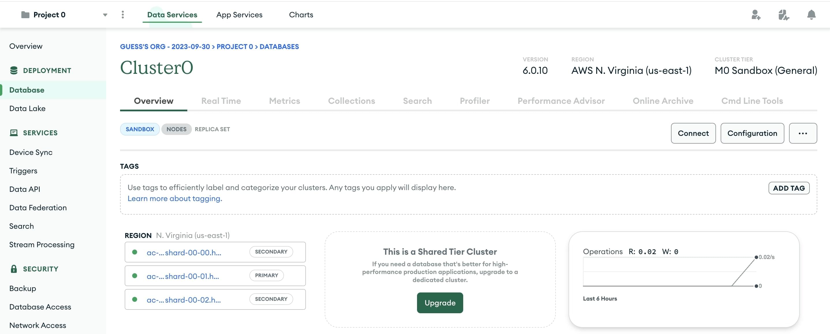This screenshot has width=830, height=334.
Task: Select Database in the sidebar
Action: click(53, 90)
